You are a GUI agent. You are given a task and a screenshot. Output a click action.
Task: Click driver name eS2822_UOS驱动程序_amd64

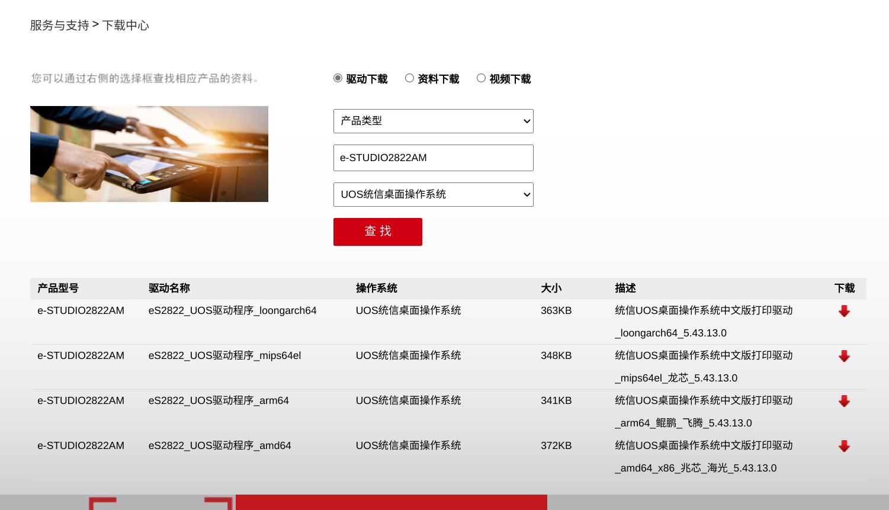click(x=220, y=445)
